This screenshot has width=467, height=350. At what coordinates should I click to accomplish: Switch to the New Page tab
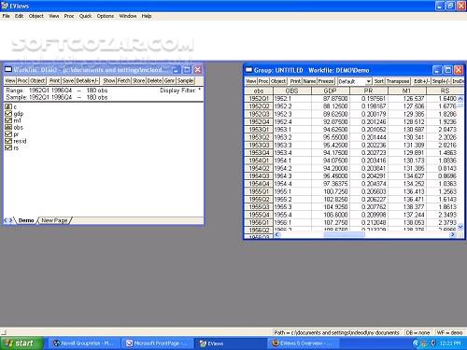(54, 220)
